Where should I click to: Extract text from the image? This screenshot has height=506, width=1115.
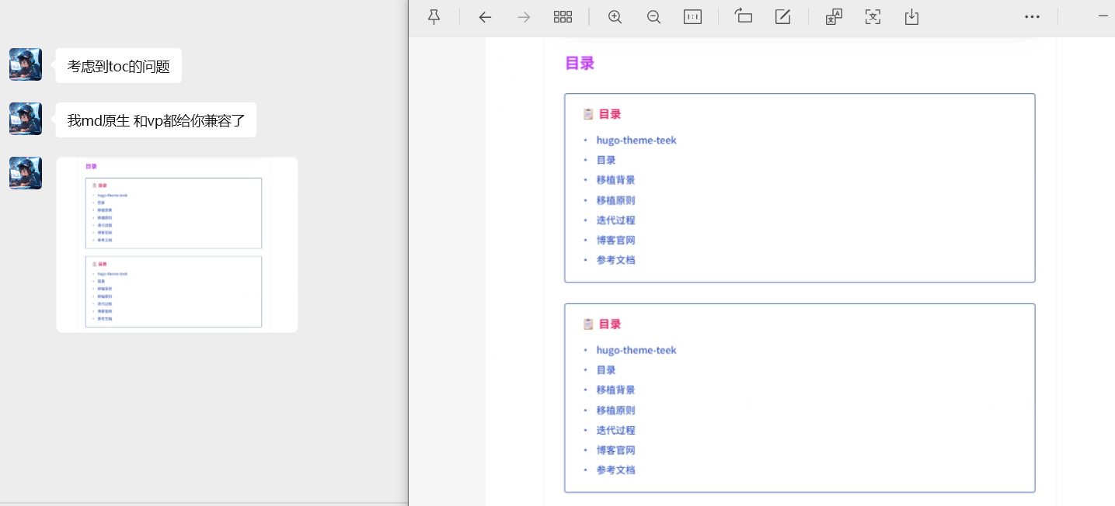pyautogui.click(x=873, y=17)
